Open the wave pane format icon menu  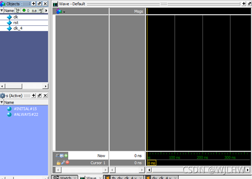point(60,11)
